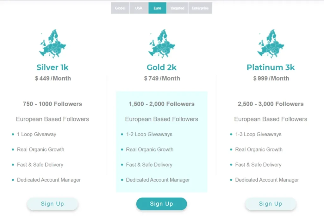This screenshot has height=216, width=324.
Task: Switch to the Global pricing tab
Action: click(x=120, y=8)
